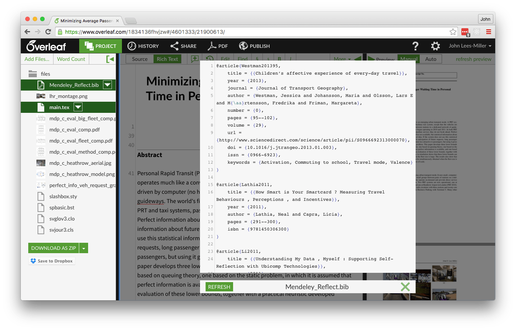Viewport: 516px width, 330px height.
Task: Click the REFRESH button for Mendeley_Reflect.bib
Action: (219, 287)
